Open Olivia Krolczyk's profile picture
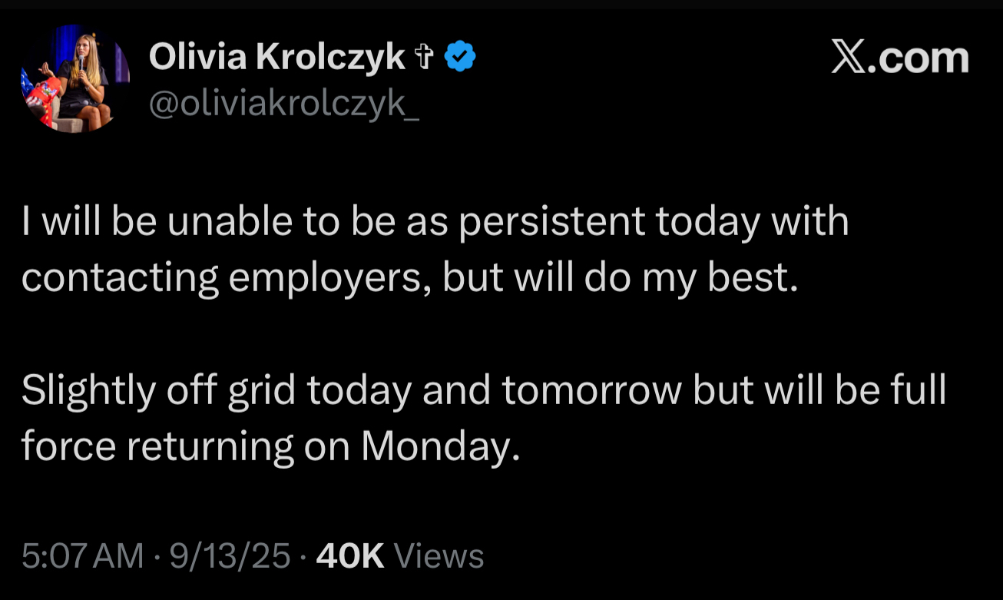1003x600 pixels. pos(75,78)
